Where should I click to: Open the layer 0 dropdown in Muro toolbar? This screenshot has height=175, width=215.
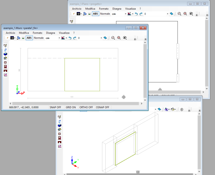click(x=101, y=38)
